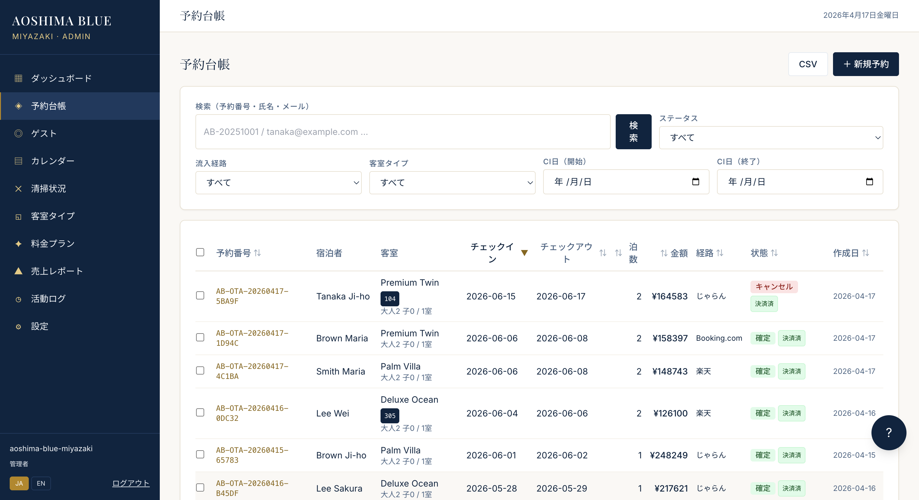Click room 305 badge for Lee Wei
Viewport: 919px width, 500px height.
pyautogui.click(x=390, y=416)
